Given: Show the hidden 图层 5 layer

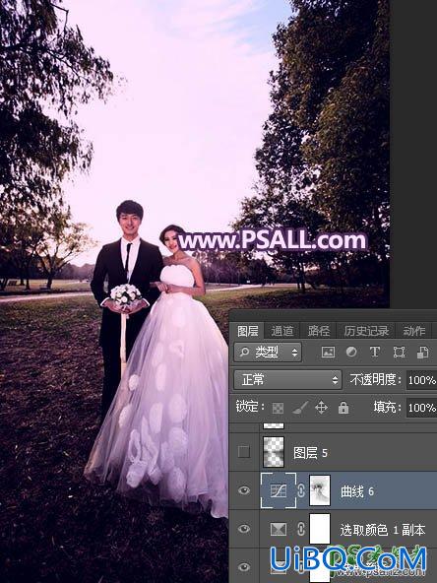Looking at the screenshot, I should click(x=244, y=452).
